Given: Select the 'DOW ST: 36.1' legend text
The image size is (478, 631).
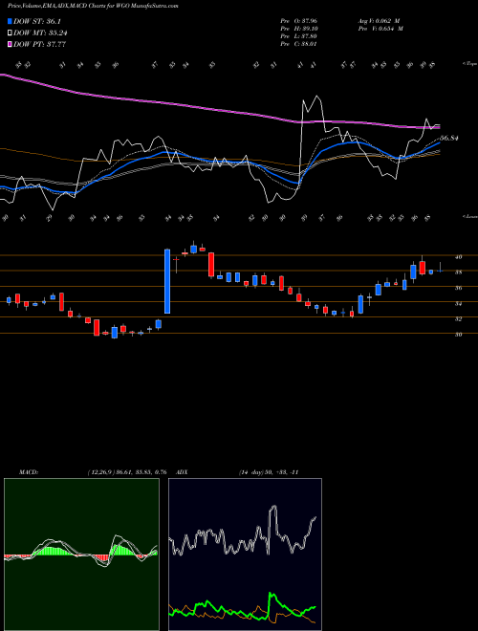Looking at the screenshot, I should 37,21.
